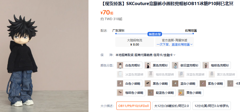The height and width of the screenshot is (112, 240).
Task: Select the 紫色小熊鞋 option
Action: [212, 84]
